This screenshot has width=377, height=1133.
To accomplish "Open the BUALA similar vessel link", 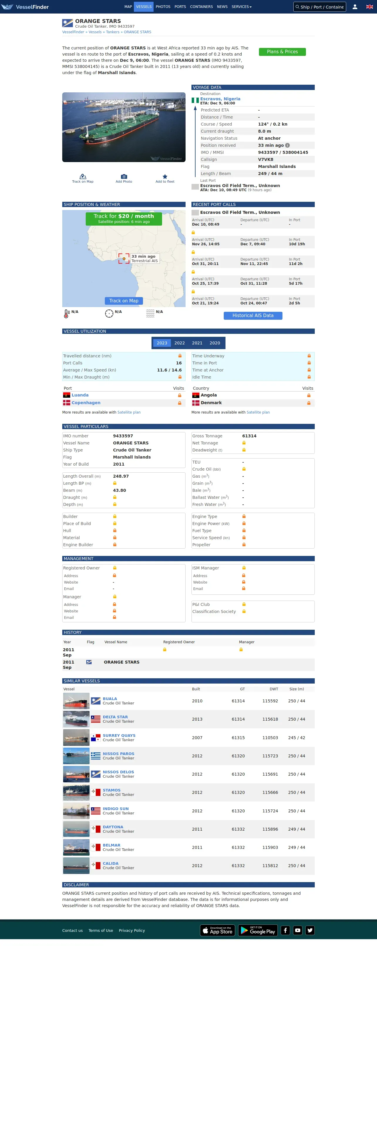I will click(x=110, y=699).
